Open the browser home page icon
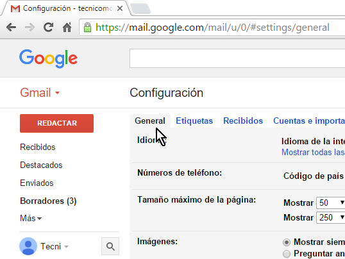 pos(67,28)
